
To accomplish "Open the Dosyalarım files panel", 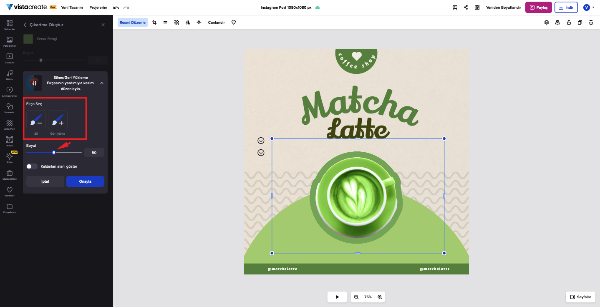I will tap(10, 208).
